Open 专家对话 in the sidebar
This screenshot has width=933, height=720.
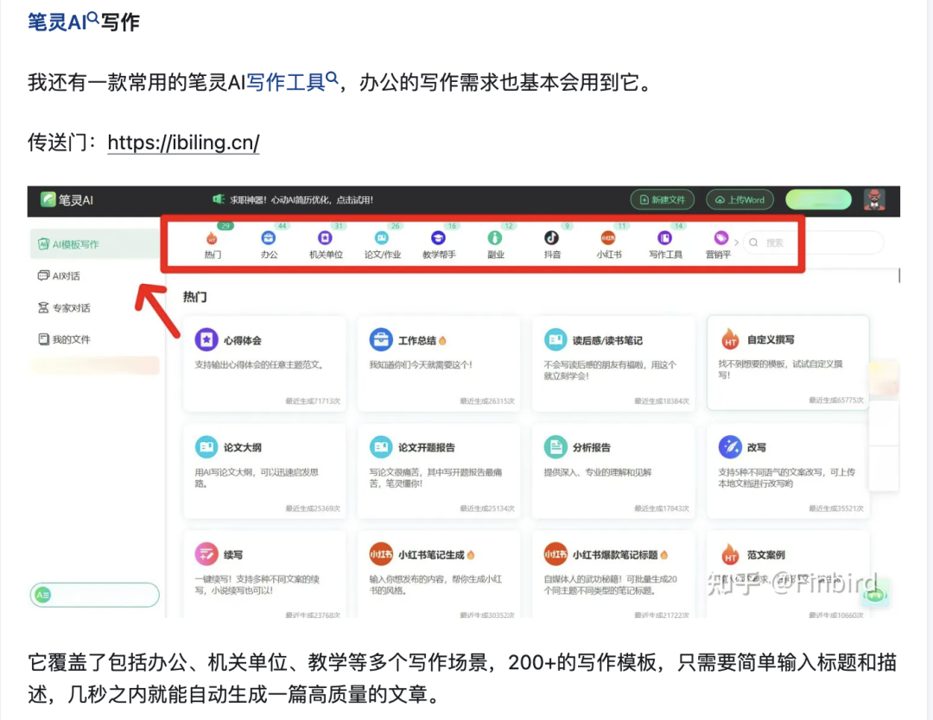coord(64,308)
